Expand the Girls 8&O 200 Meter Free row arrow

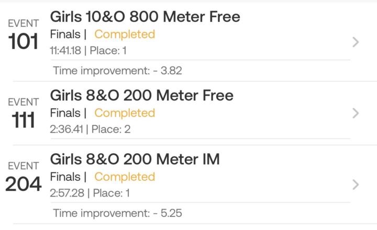(356, 113)
